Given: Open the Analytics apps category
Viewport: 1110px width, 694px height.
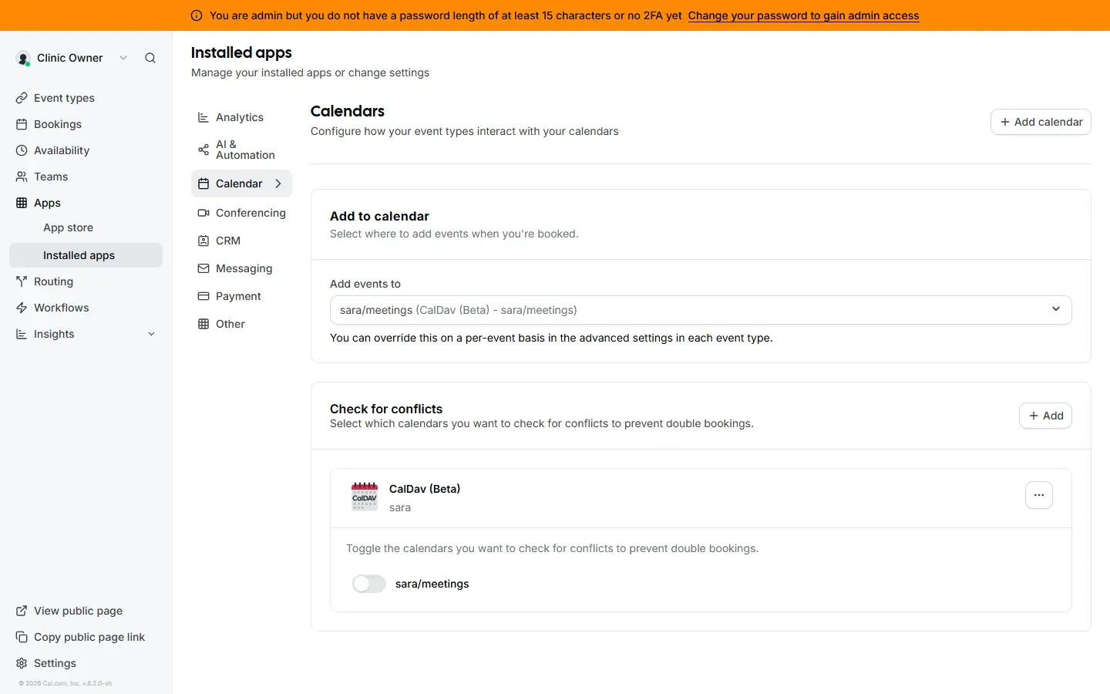Looking at the screenshot, I should click(241, 117).
